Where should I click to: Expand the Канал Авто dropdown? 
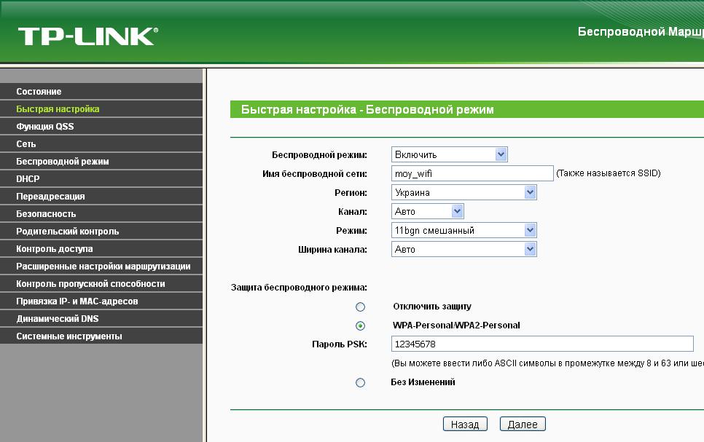(x=427, y=211)
